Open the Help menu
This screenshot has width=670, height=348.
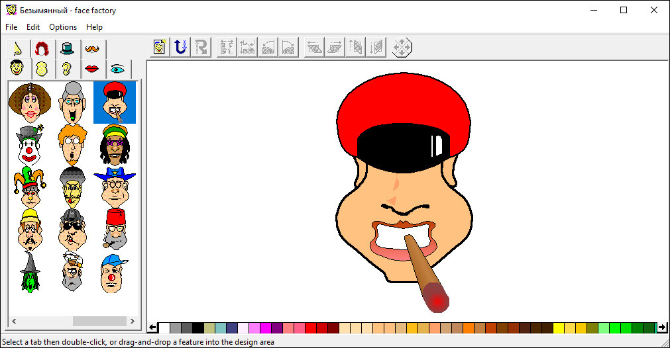(x=95, y=27)
